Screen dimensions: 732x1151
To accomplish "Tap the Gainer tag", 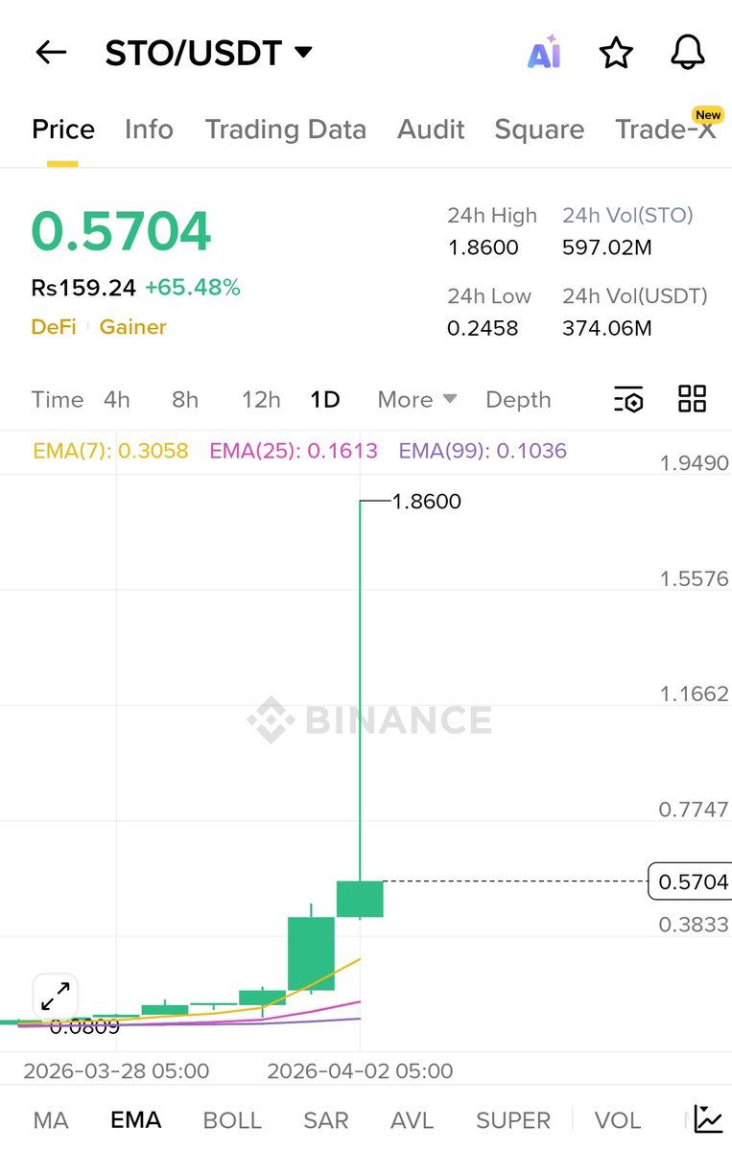I will pos(133,327).
